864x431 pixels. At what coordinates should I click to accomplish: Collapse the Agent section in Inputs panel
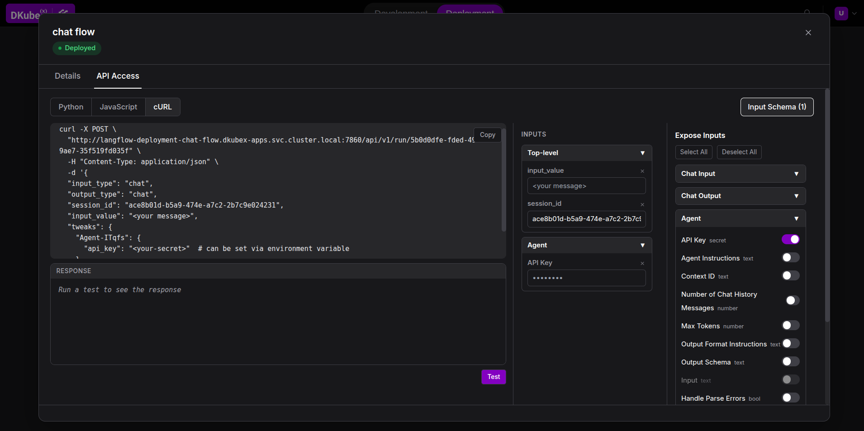pos(586,245)
